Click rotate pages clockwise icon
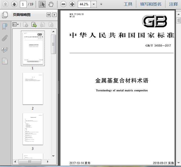This screenshot has width=181, height=167. click(x=51, y=25)
